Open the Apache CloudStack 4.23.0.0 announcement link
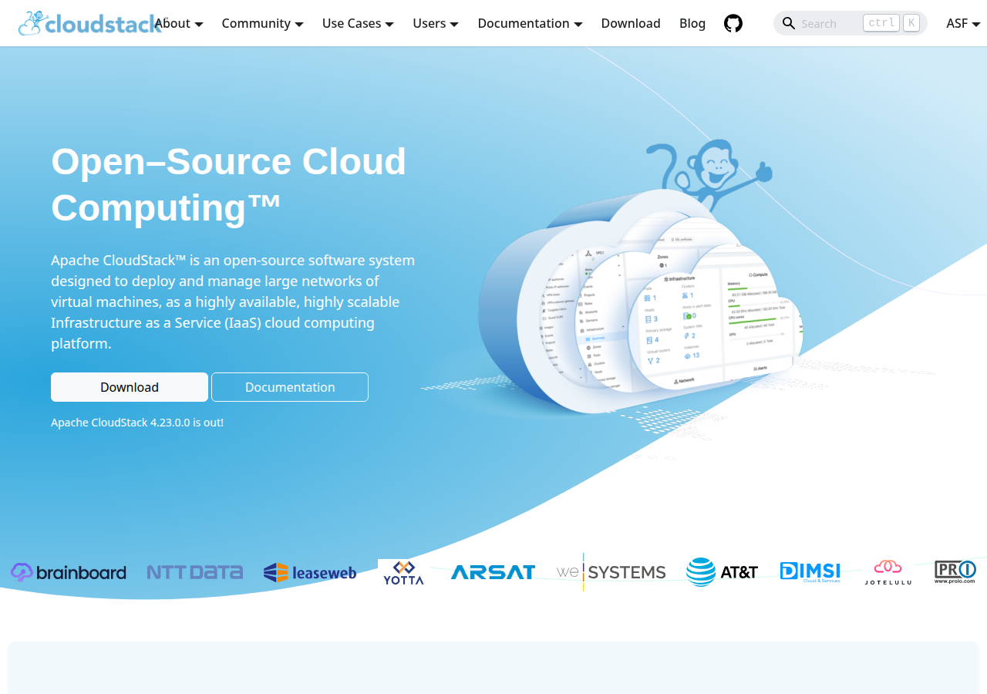Screen dimensions: 987x694 [137, 423]
